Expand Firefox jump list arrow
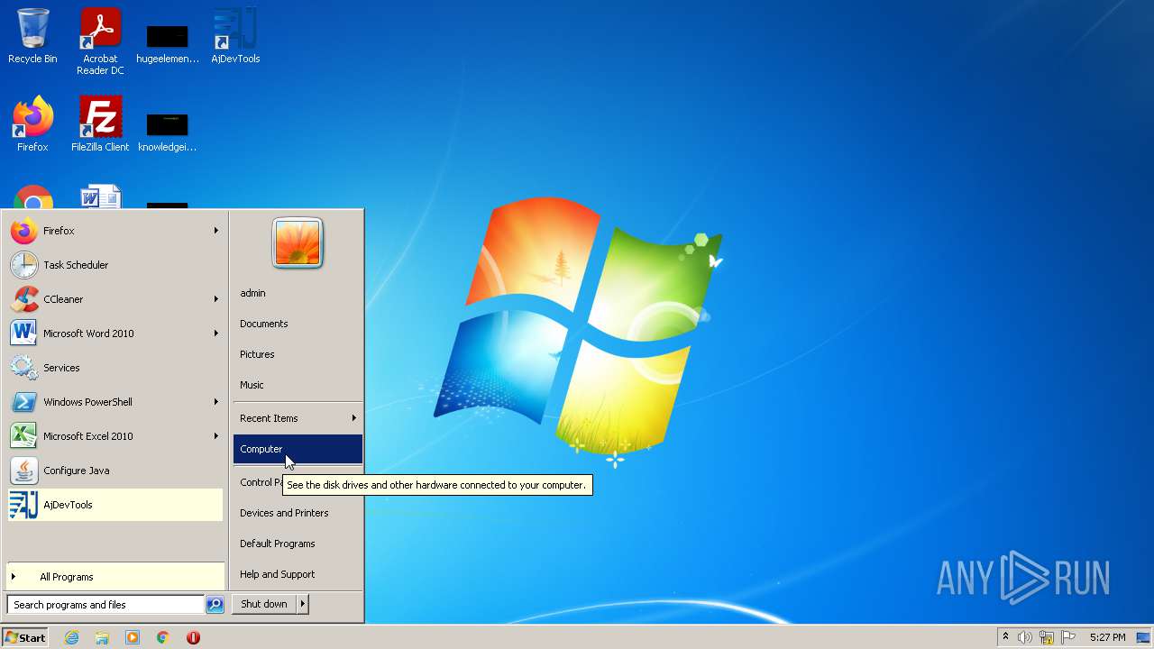1154x649 pixels. tap(216, 231)
